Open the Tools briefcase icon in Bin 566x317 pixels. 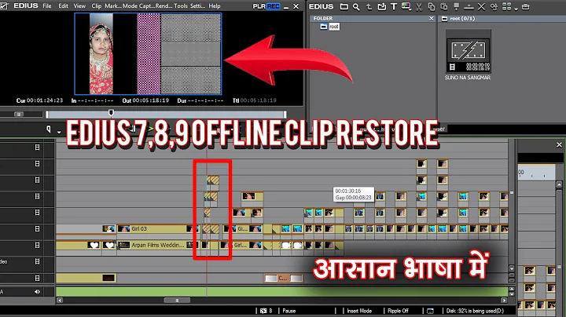(526, 6)
